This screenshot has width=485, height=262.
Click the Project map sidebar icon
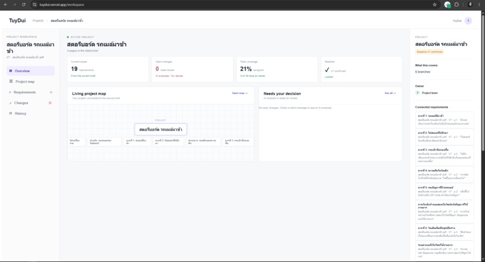click(11, 81)
